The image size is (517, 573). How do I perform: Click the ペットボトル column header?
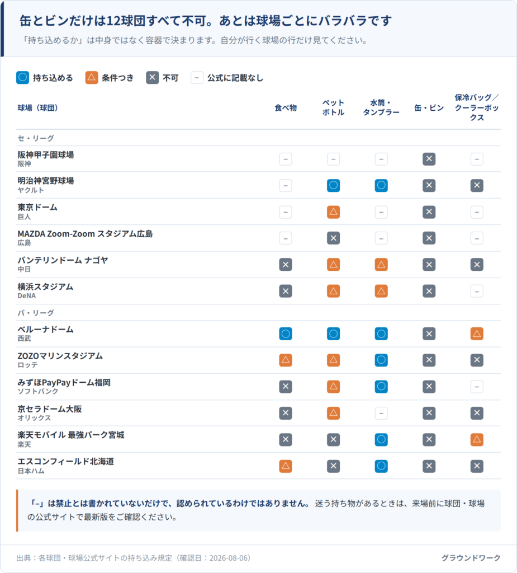[333, 107]
